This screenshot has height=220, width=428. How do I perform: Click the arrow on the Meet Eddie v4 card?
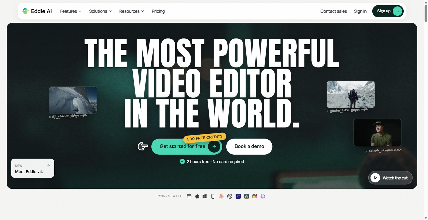pyautogui.click(x=48, y=165)
